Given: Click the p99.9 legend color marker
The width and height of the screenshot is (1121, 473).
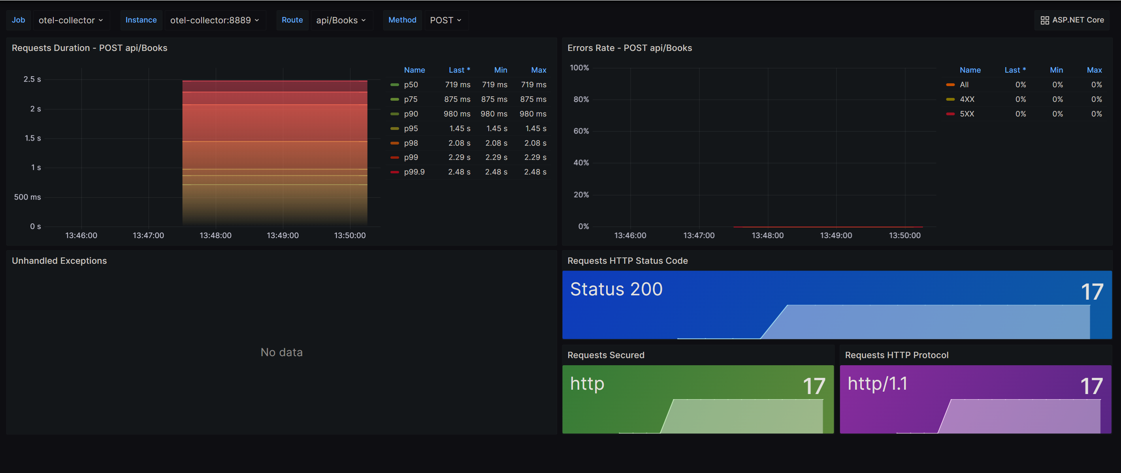Looking at the screenshot, I should pos(395,172).
